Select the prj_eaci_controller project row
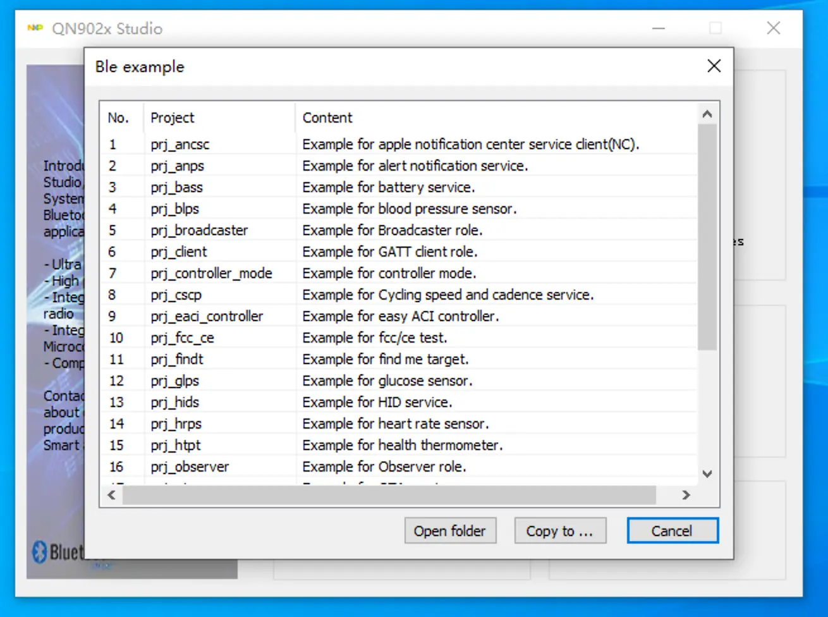The height and width of the screenshot is (617, 828). (399, 316)
